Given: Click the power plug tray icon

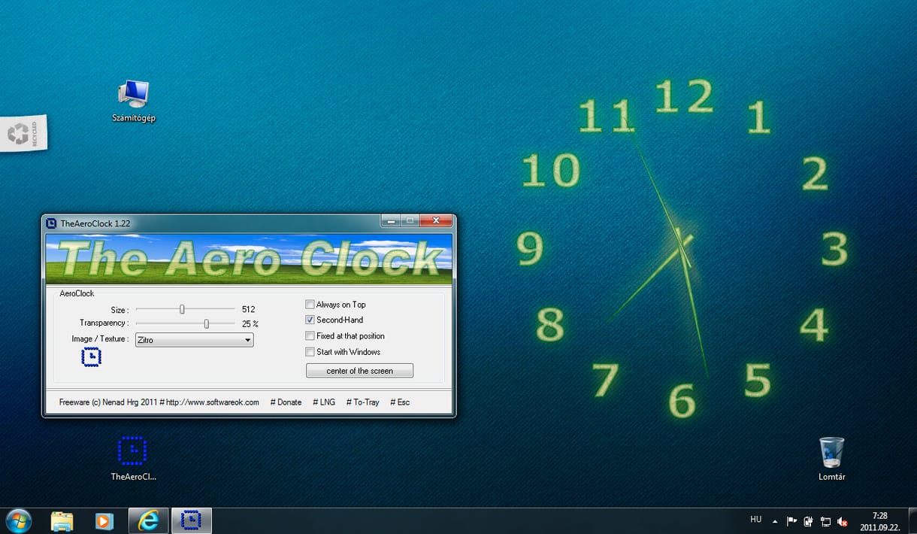Looking at the screenshot, I should pos(809,521).
